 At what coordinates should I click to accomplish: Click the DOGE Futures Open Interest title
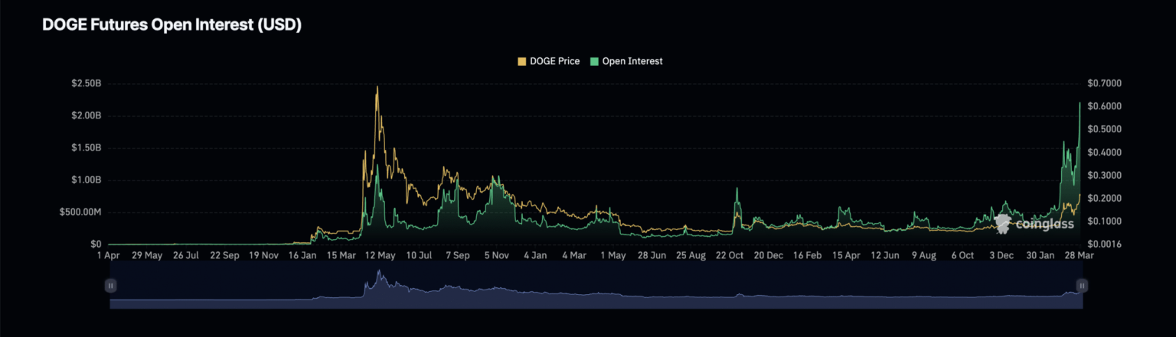pyautogui.click(x=172, y=25)
